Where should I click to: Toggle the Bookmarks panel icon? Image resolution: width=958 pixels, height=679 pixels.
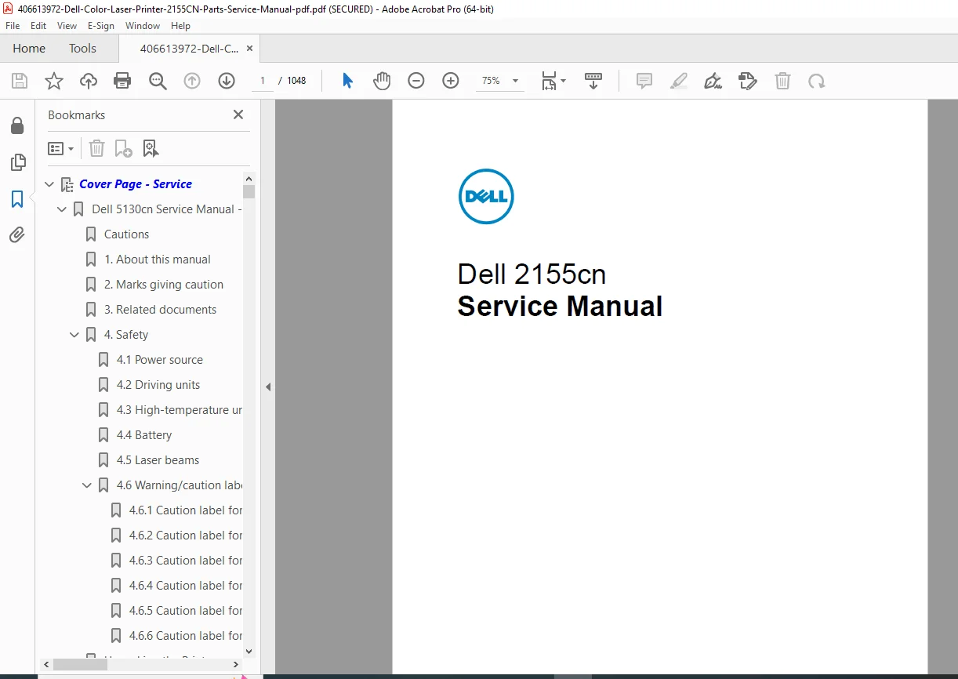click(x=17, y=199)
